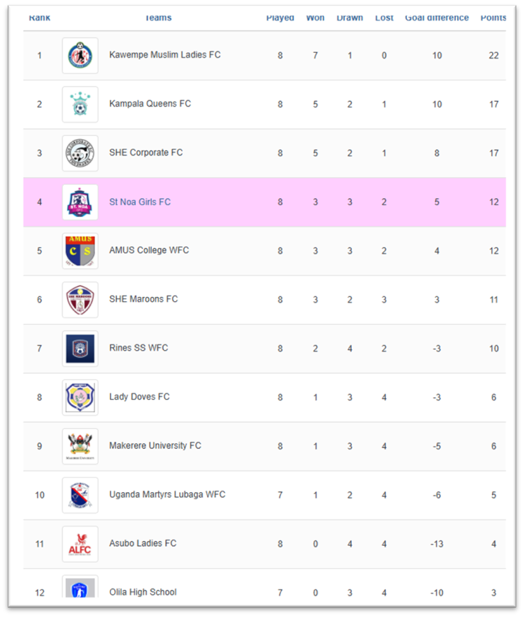Open the Kawempe Muslim Ladies FC team name
The height and width of the screenshot is (617, 524).
click(165, 54)
